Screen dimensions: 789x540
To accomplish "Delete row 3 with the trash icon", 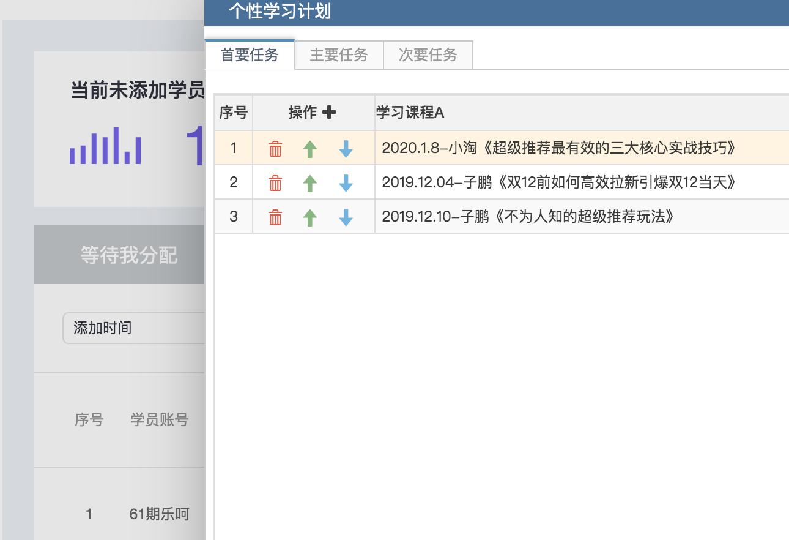I will point(275,217).
